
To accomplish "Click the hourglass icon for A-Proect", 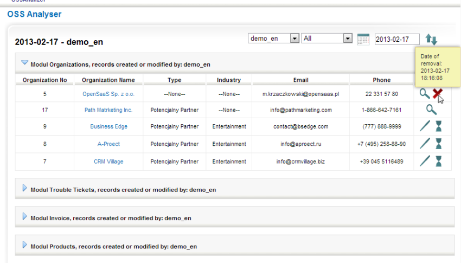I will click(x=439, y=144).
